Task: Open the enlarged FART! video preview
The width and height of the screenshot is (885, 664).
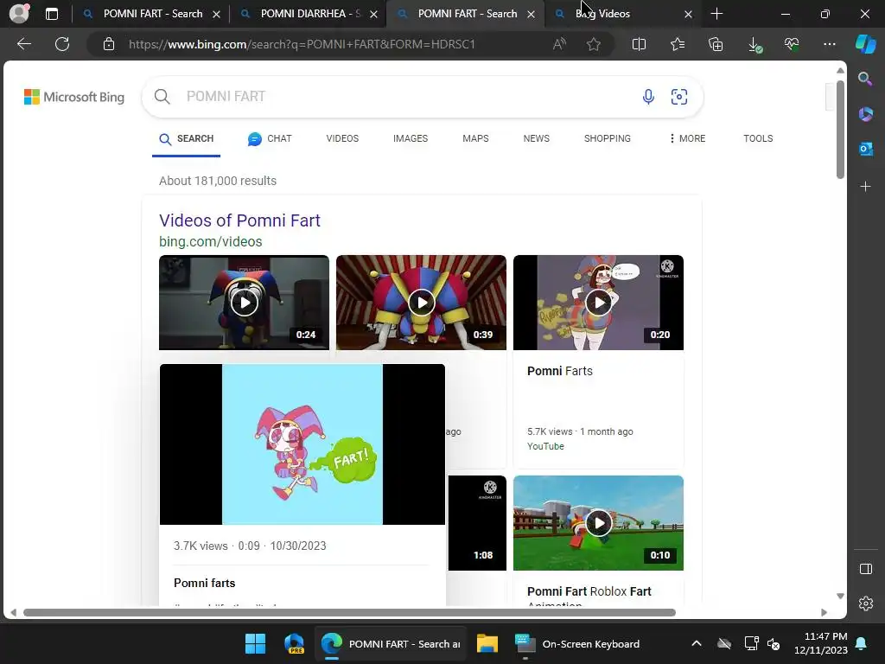Action: (x=302, y=444)
